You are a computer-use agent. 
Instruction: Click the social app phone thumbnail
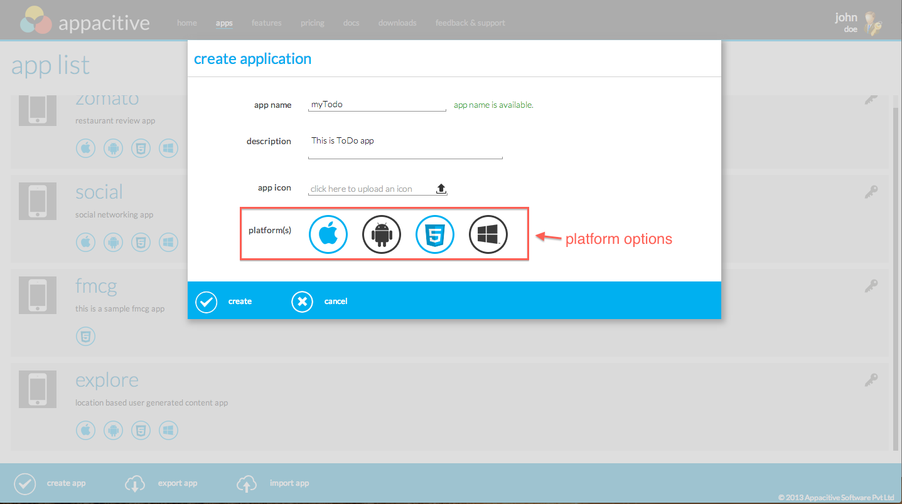click(38, 201)
